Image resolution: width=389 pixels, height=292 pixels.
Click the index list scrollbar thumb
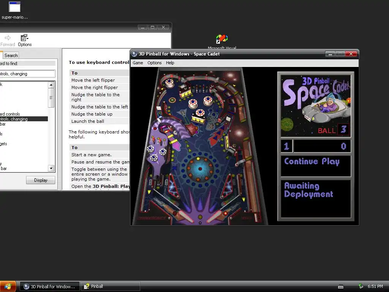(51, 98)
